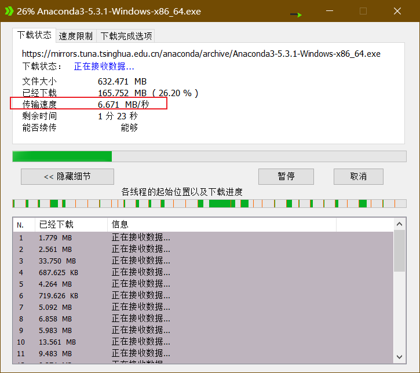Select thread row 11 with 9.483 MB
Image resolution: width=420 pixels, height=373 pixels.
(203, 354)
